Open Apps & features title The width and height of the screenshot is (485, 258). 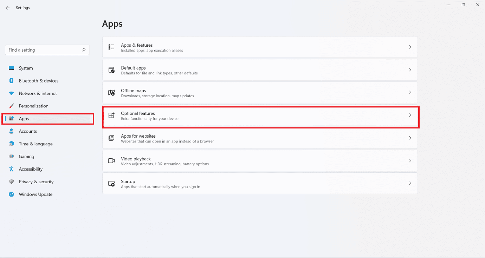tap(137, 45)
